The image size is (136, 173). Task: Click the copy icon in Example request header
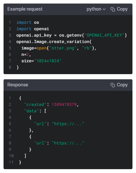(x=113, y=9)
